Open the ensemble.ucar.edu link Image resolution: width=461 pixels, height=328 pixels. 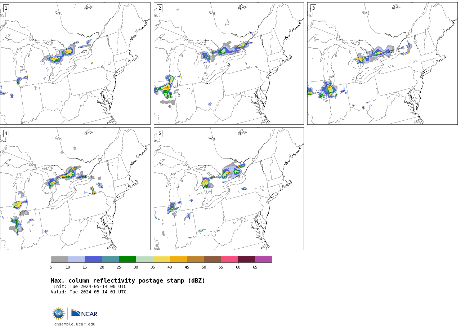click(75, 324)
